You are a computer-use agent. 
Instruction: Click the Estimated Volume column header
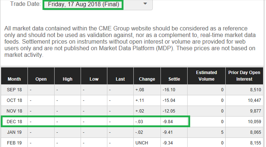206,76
